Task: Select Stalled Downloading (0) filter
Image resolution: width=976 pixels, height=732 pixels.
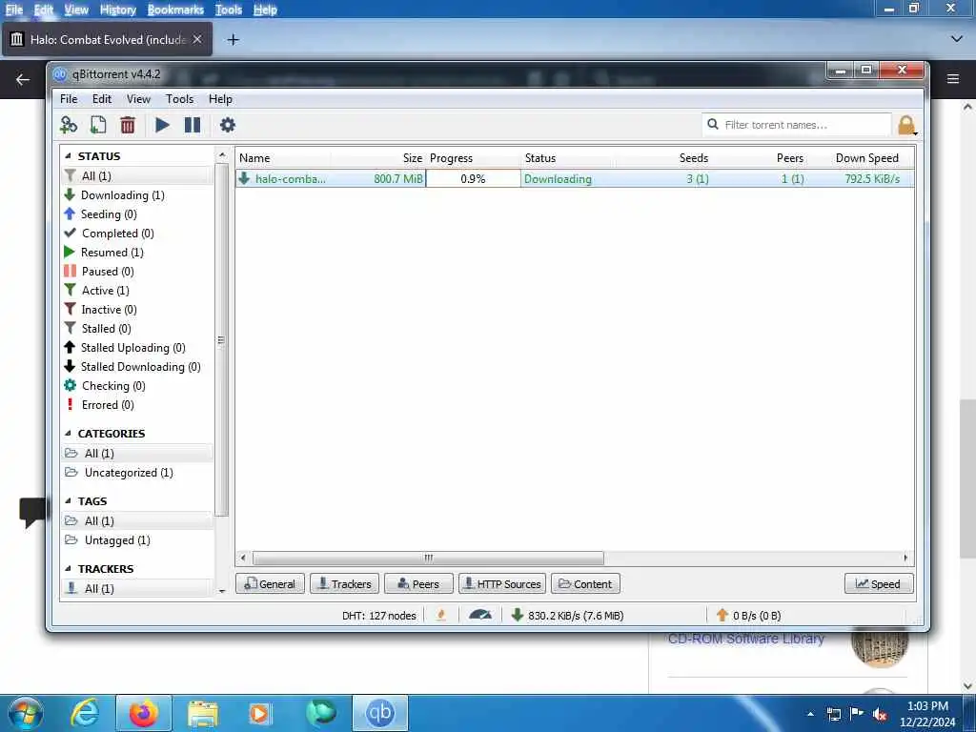Action: pyautogui.click(x=141, y=367)
